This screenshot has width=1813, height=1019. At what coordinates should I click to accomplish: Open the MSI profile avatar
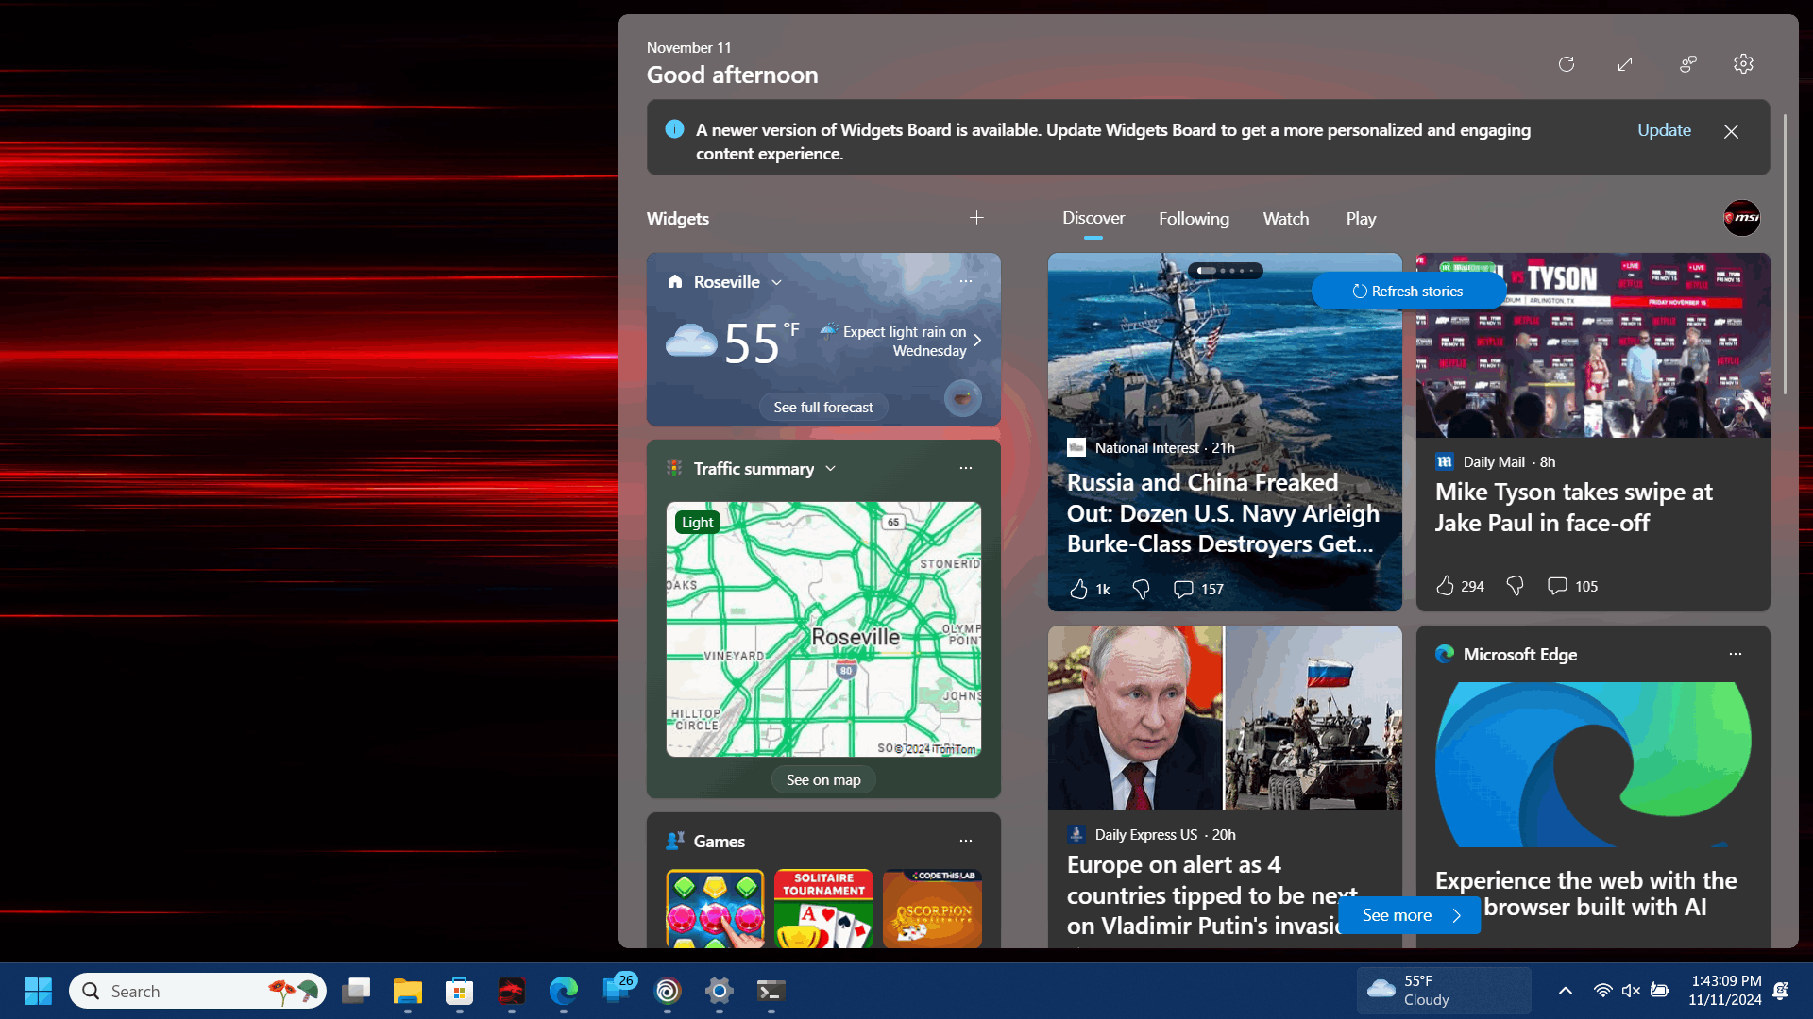click(1741, 218)
